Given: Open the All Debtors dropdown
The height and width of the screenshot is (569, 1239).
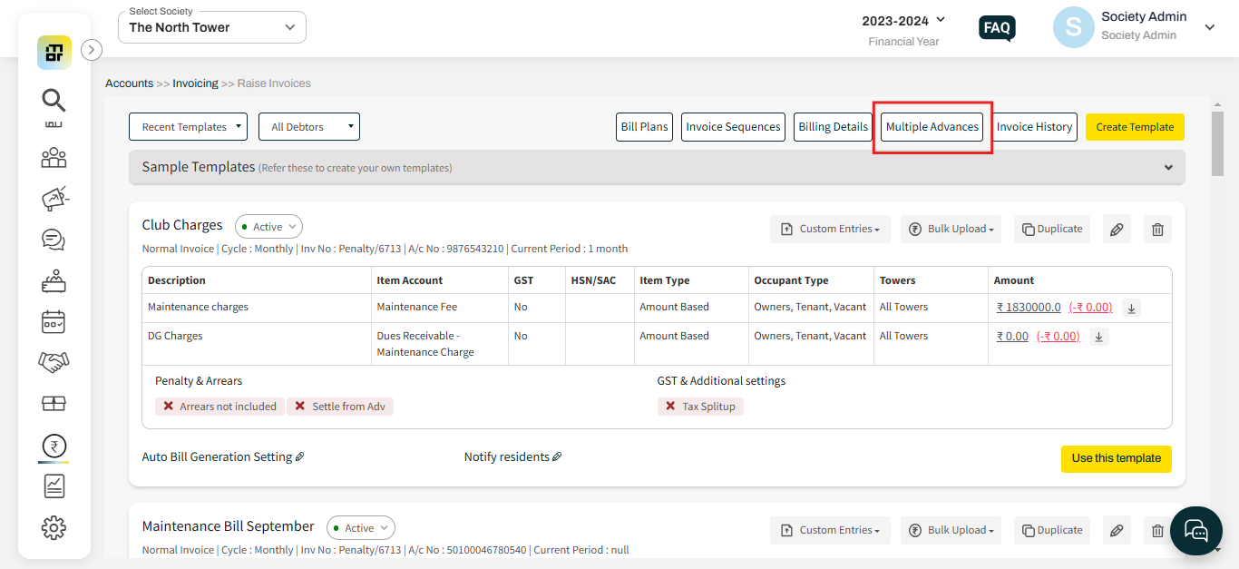Looking at the screenshot, I should pyautogui.click(x=309, y=127).
